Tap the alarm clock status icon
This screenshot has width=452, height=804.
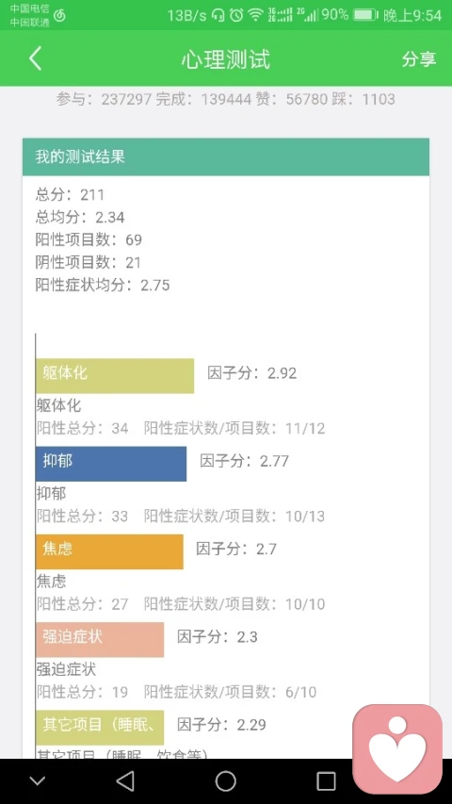point(236,15)
